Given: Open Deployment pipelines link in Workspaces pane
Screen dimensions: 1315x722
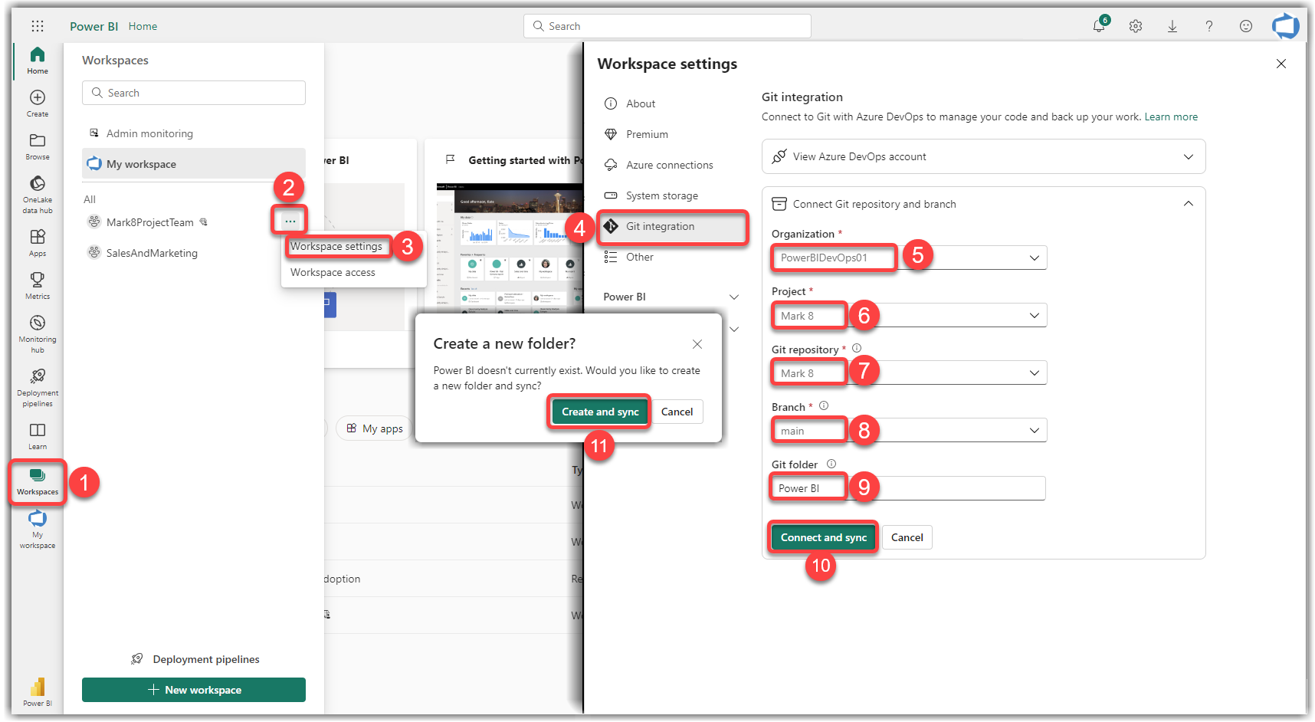Looking at the screenshot, I should click(195, 659).
